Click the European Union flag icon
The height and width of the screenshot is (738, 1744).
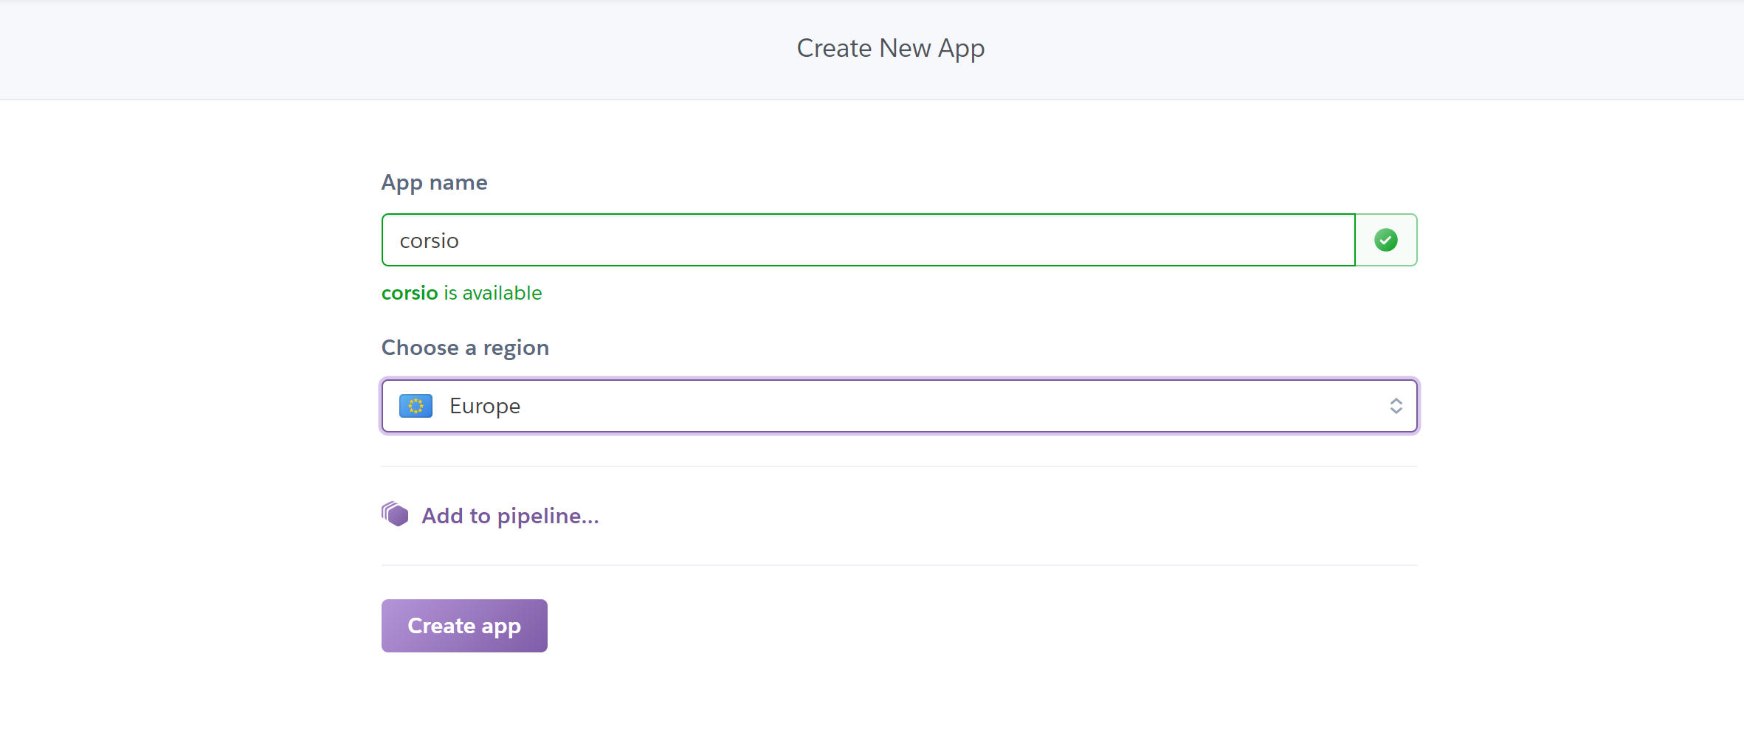(x=416, y=406)
